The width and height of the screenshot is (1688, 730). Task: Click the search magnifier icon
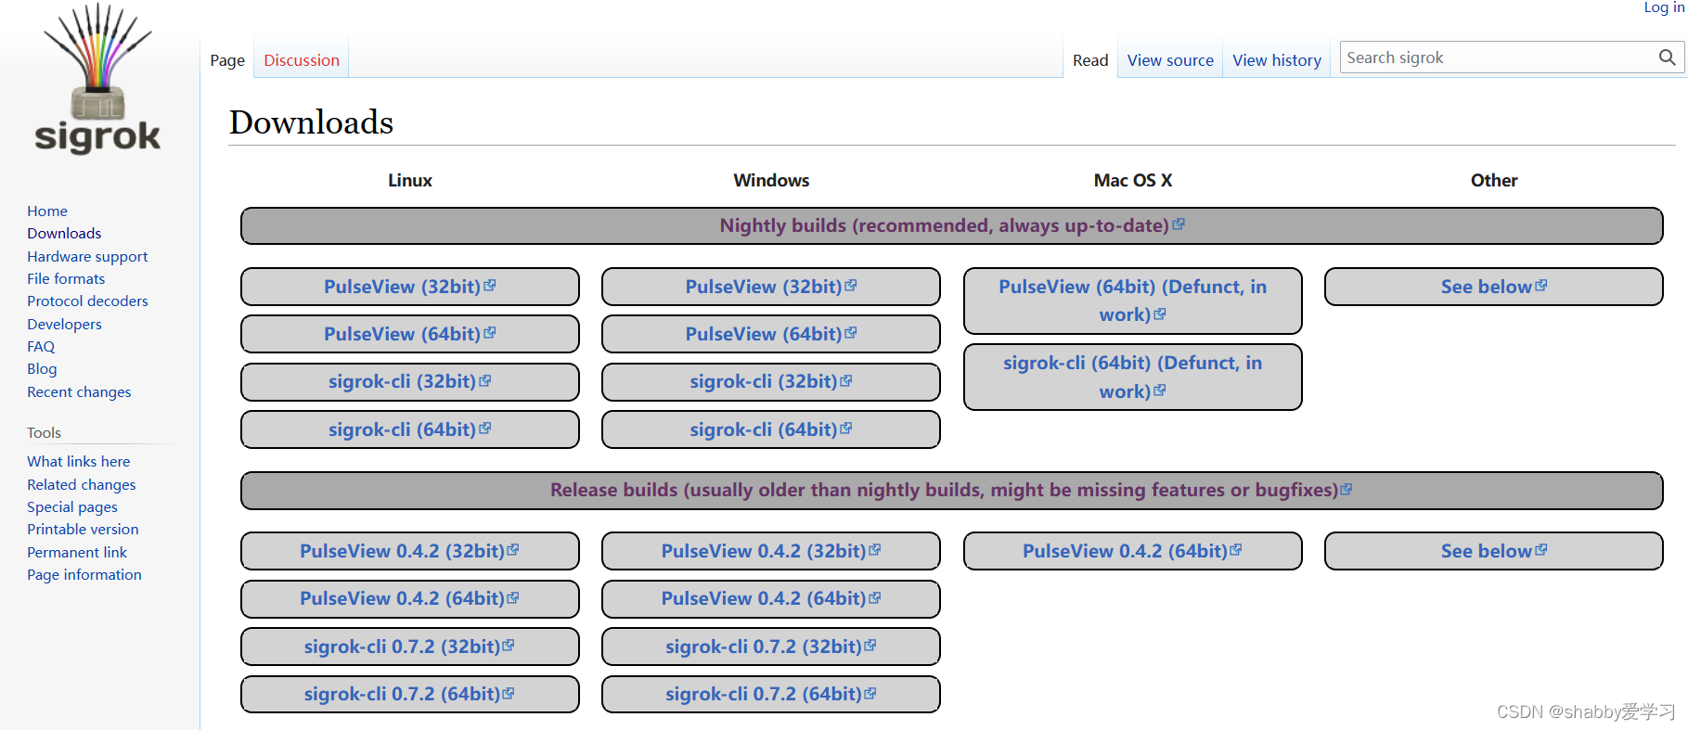point(1667,58)
